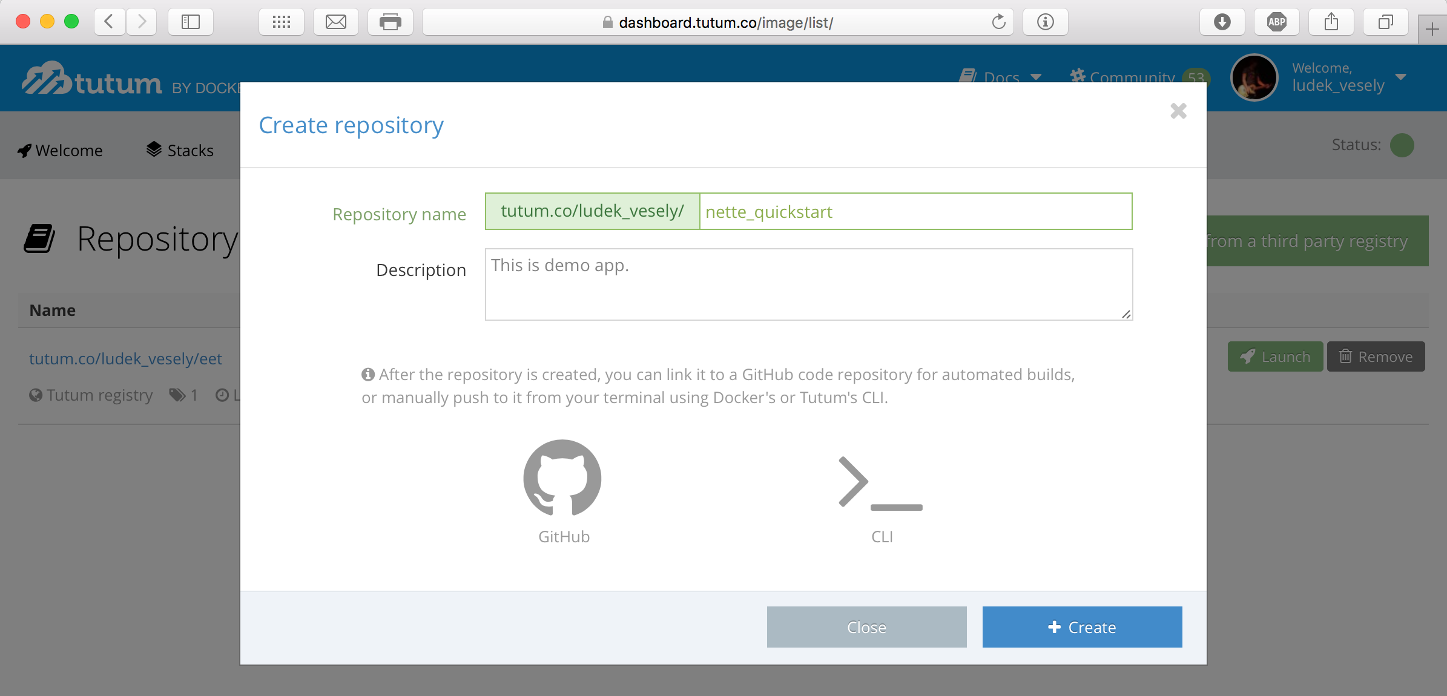Screen dimensions: 1447x696
Task: Click the print toolbar icon
Action: coord(391,22)
